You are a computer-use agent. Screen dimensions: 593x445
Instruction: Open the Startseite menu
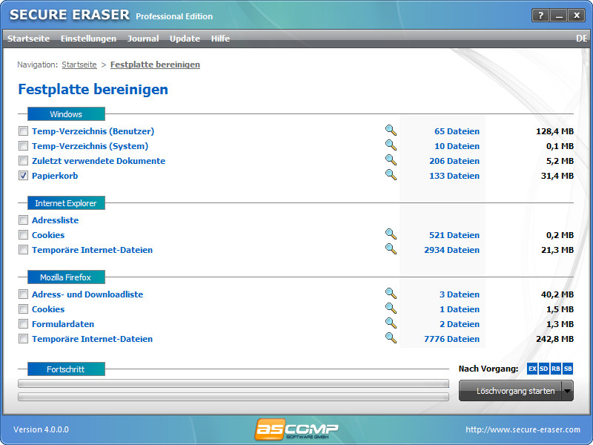[x=28, y=39]
